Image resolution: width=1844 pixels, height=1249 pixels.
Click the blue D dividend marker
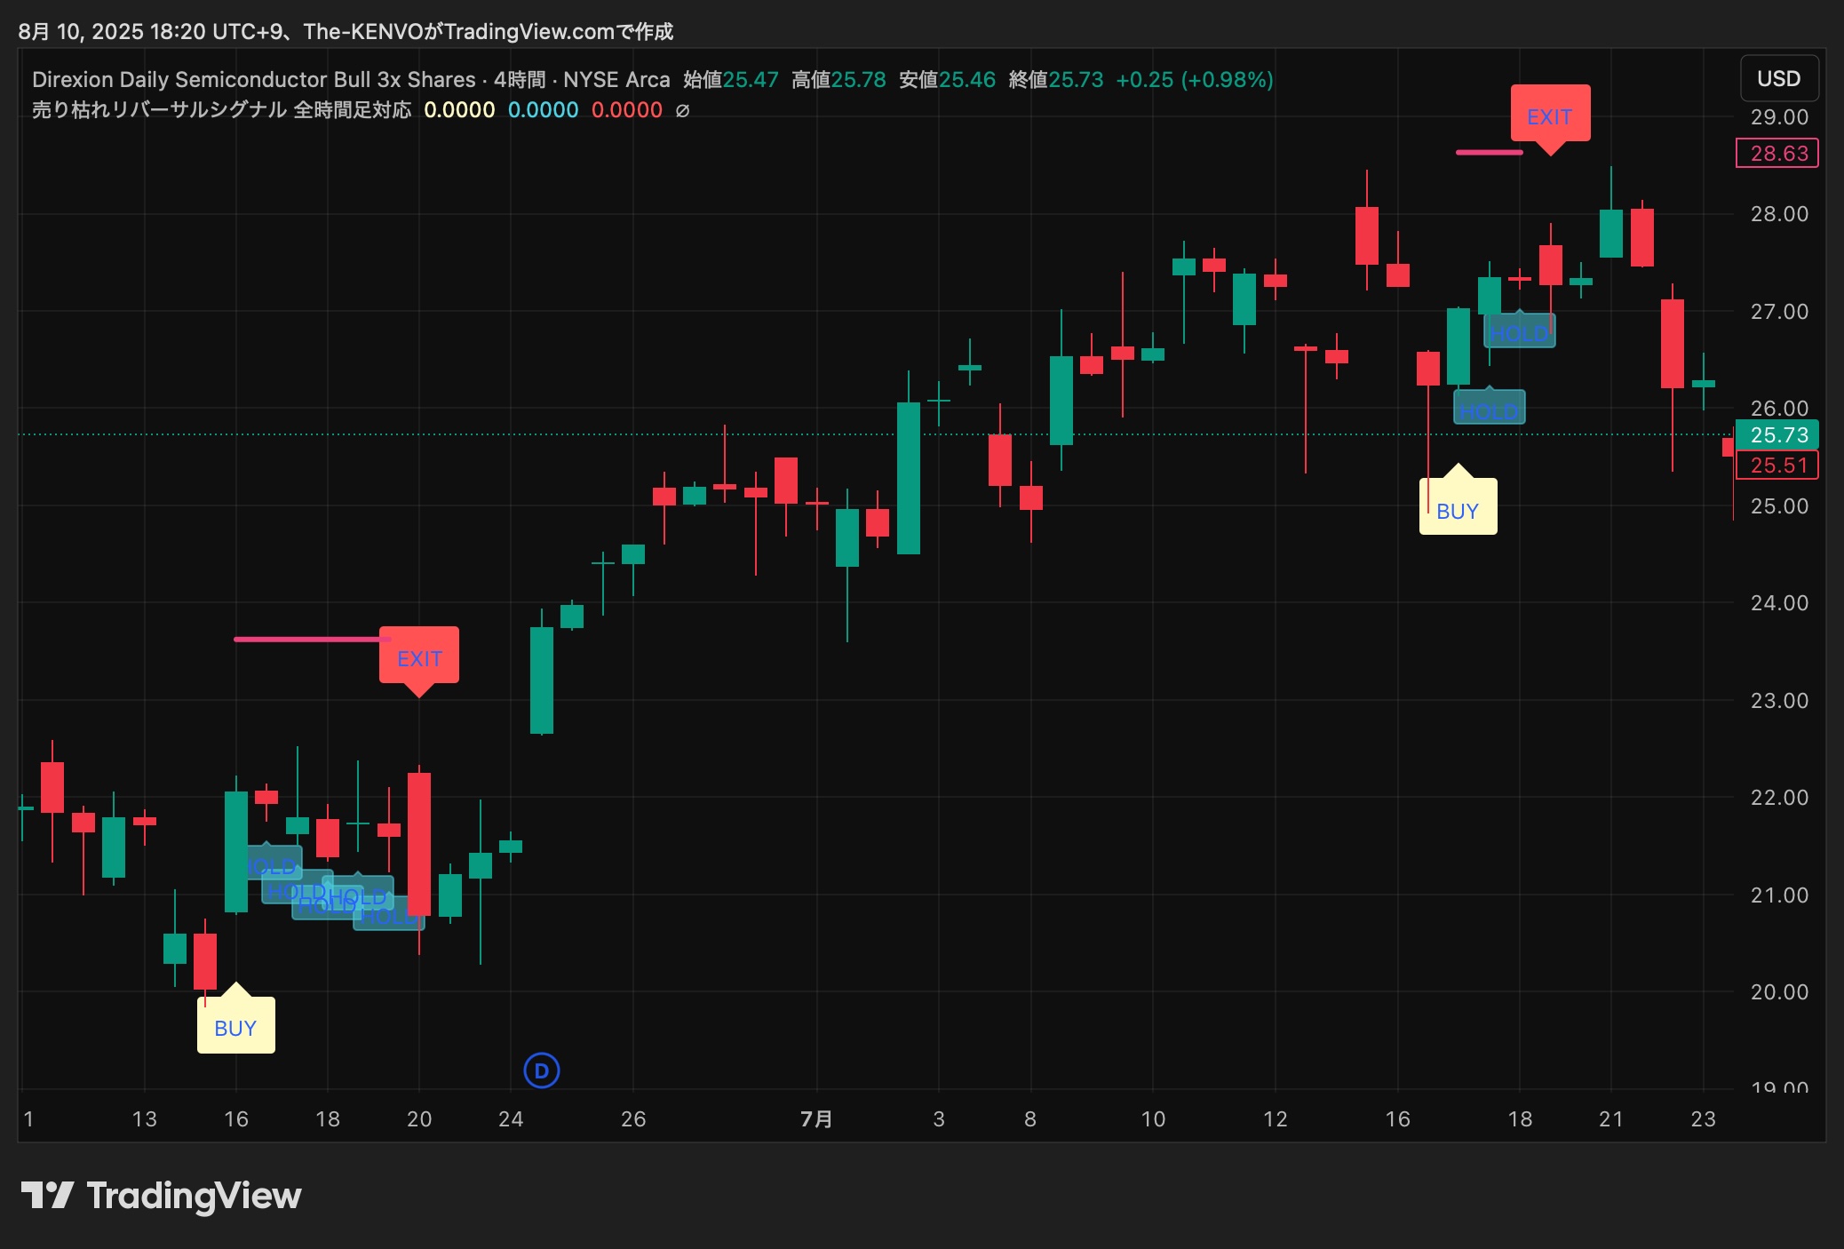point(542,1070)
